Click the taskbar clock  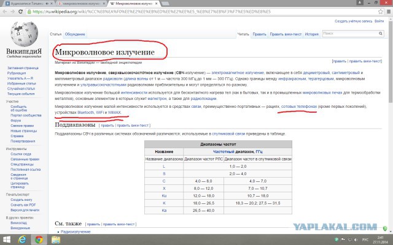pyautogui.click(x=380, y=240)
